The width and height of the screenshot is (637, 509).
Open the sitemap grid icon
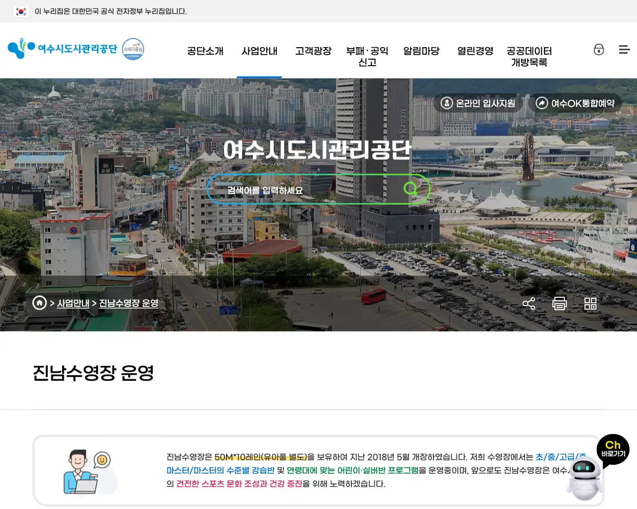(590, 303)
